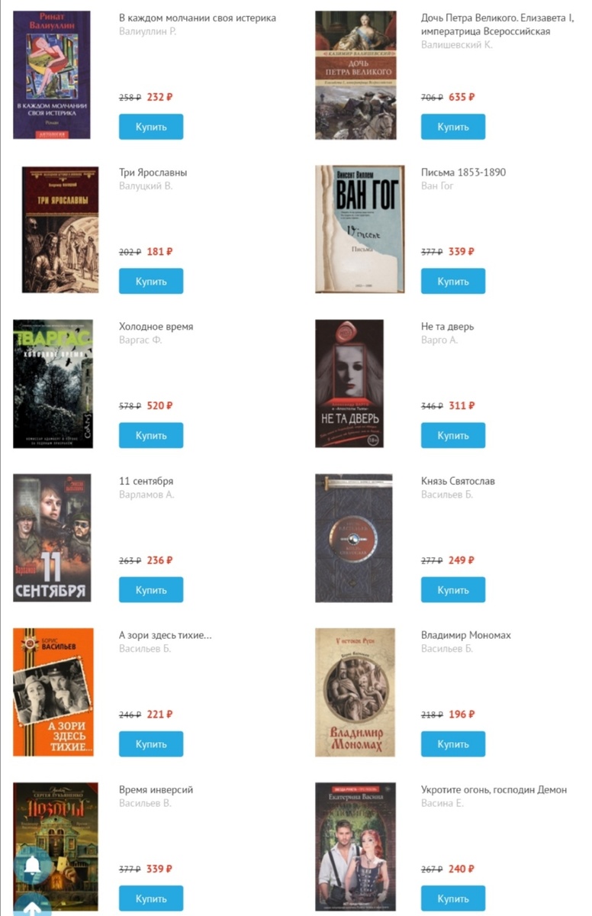
Task: Click the Варгас 'Холодное время' cover
Action: click(53, 384)
